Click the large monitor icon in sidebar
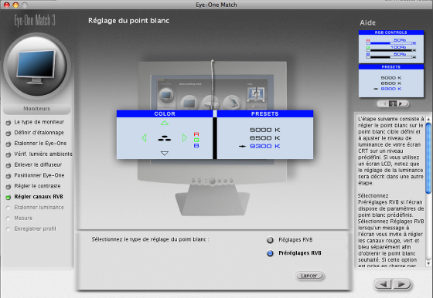Image resolution: width=433 pixels, height=298 pixels. coord(37,66)
